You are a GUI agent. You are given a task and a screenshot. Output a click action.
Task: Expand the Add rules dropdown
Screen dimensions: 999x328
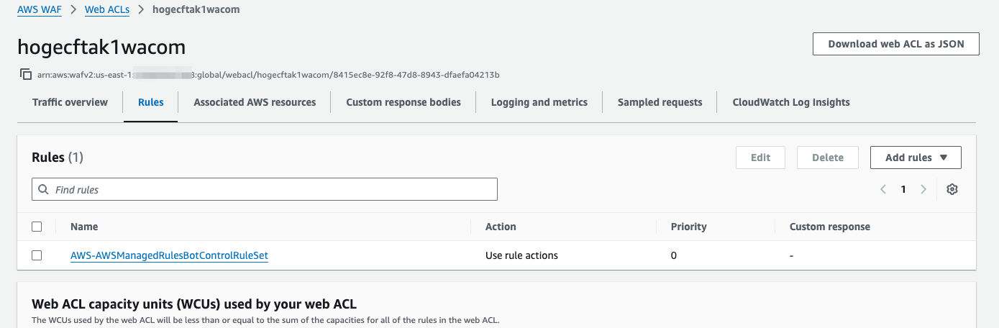[x=916, y=158]
